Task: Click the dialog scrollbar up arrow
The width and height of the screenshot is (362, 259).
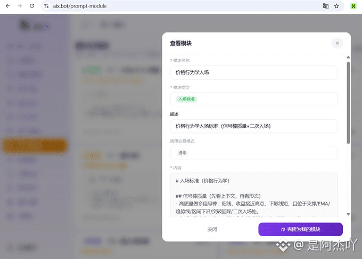Action: click(348, 57)
